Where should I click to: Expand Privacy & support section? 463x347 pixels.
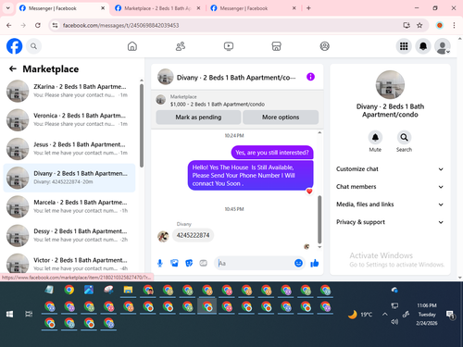coord(390,222)
